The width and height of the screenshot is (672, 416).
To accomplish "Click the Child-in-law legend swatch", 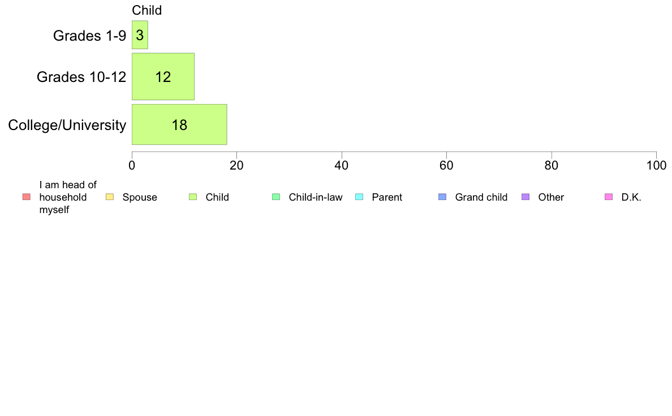I will pos(276,197).
